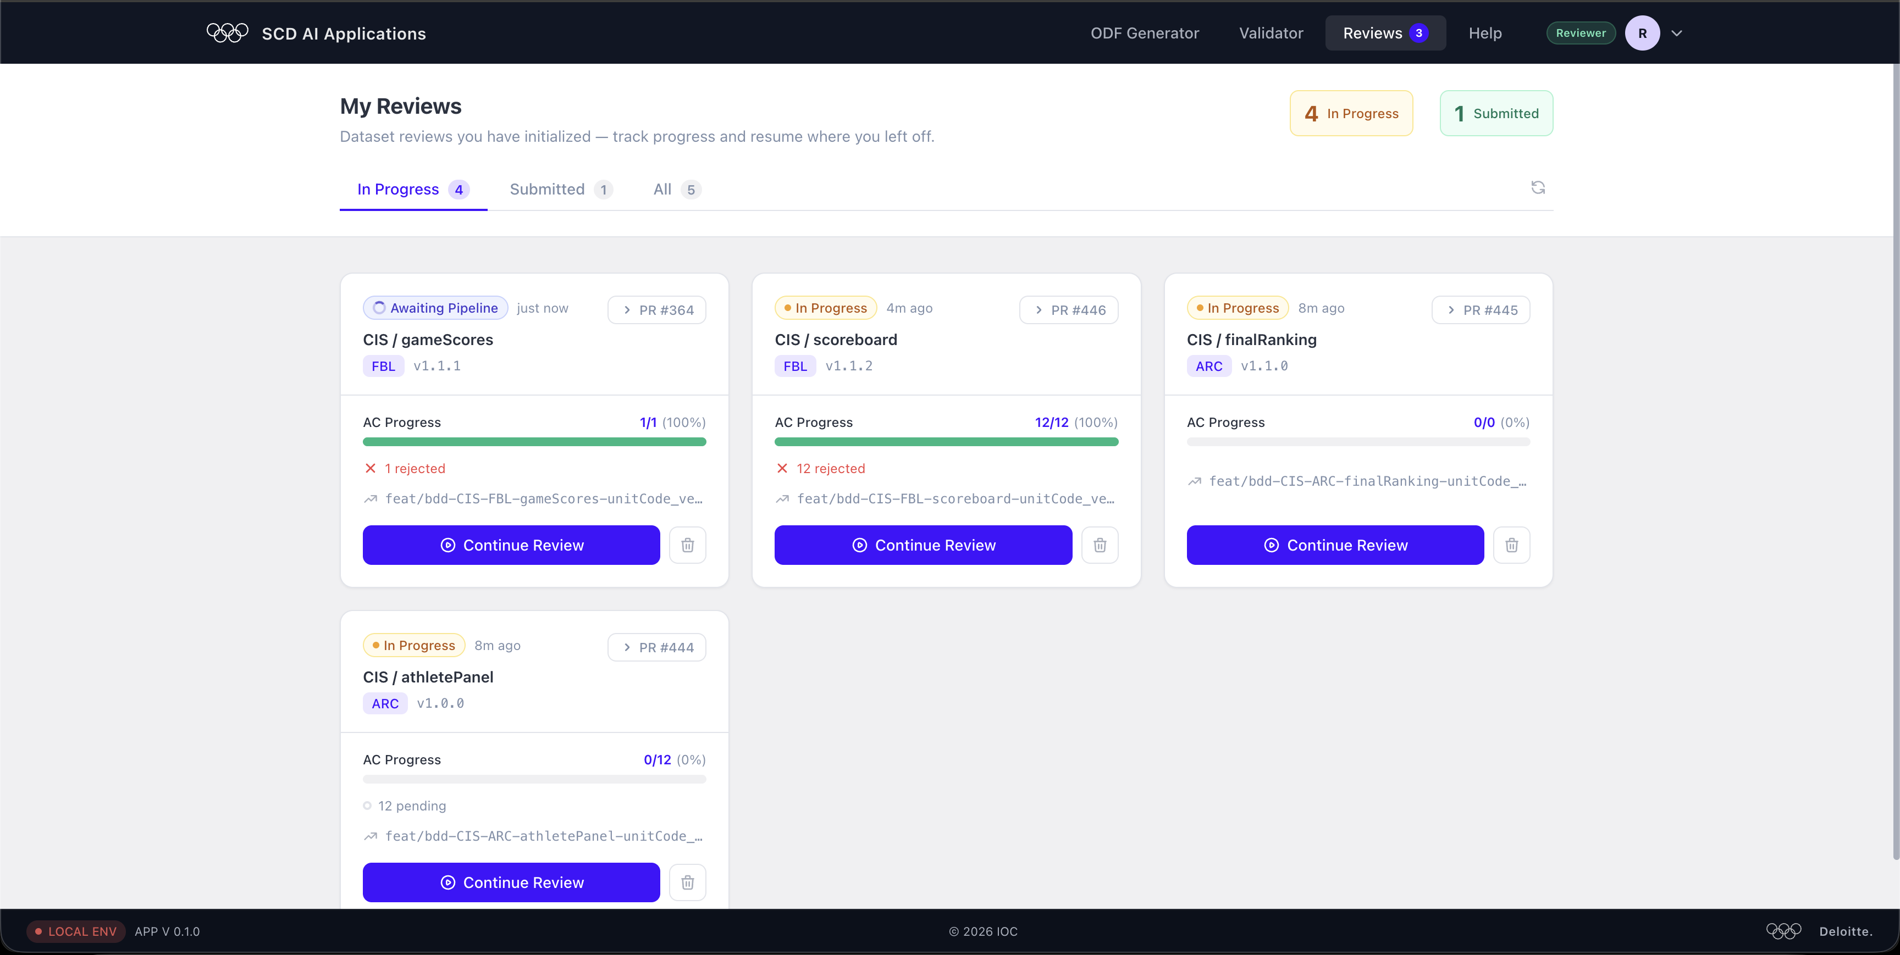
Task: Click the branch icon on scoreboard card
Action: [x=782, y=499]
